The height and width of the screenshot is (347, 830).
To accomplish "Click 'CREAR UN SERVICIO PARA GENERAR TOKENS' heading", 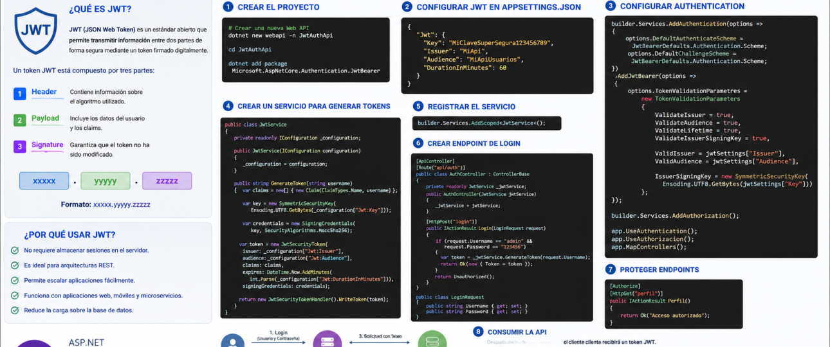I will (314, 106).
